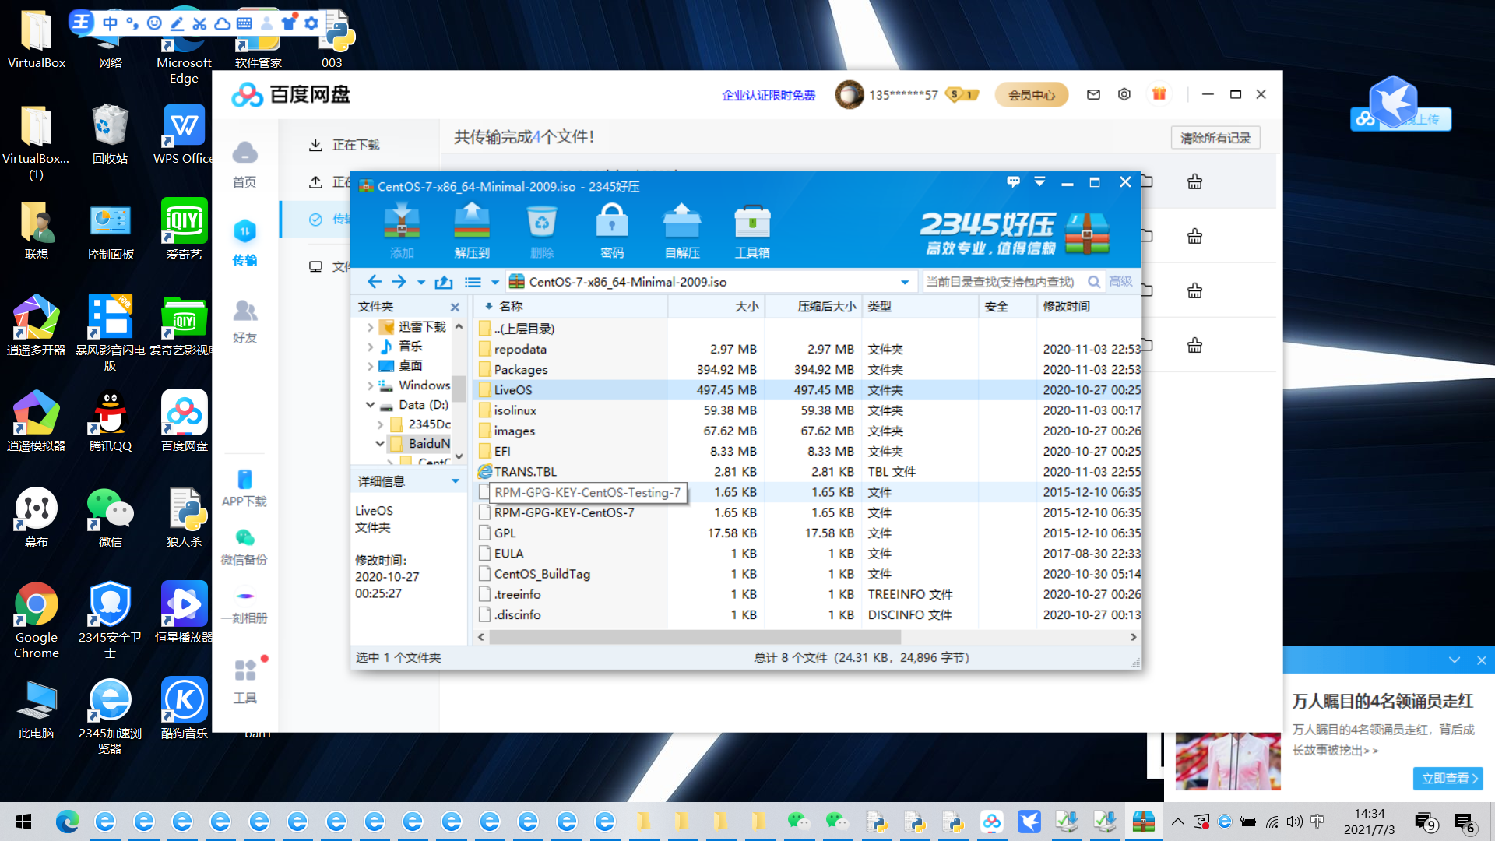Open the Windows Start button

pos(23,822)
